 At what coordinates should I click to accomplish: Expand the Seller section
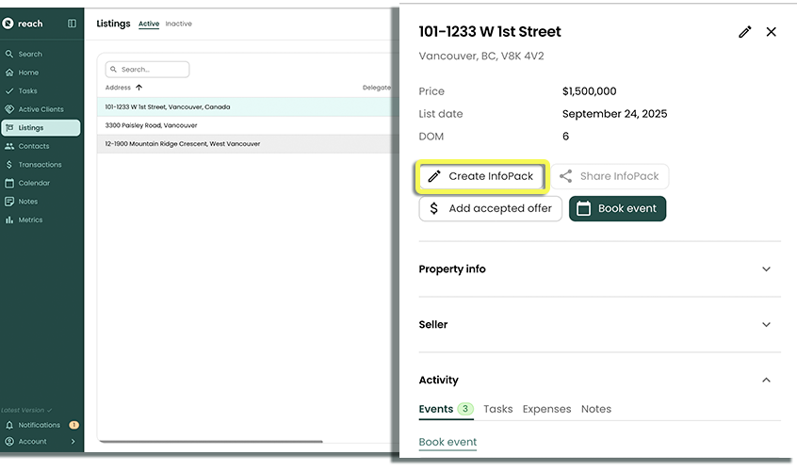pyautogui.click(x=766, y=325)
